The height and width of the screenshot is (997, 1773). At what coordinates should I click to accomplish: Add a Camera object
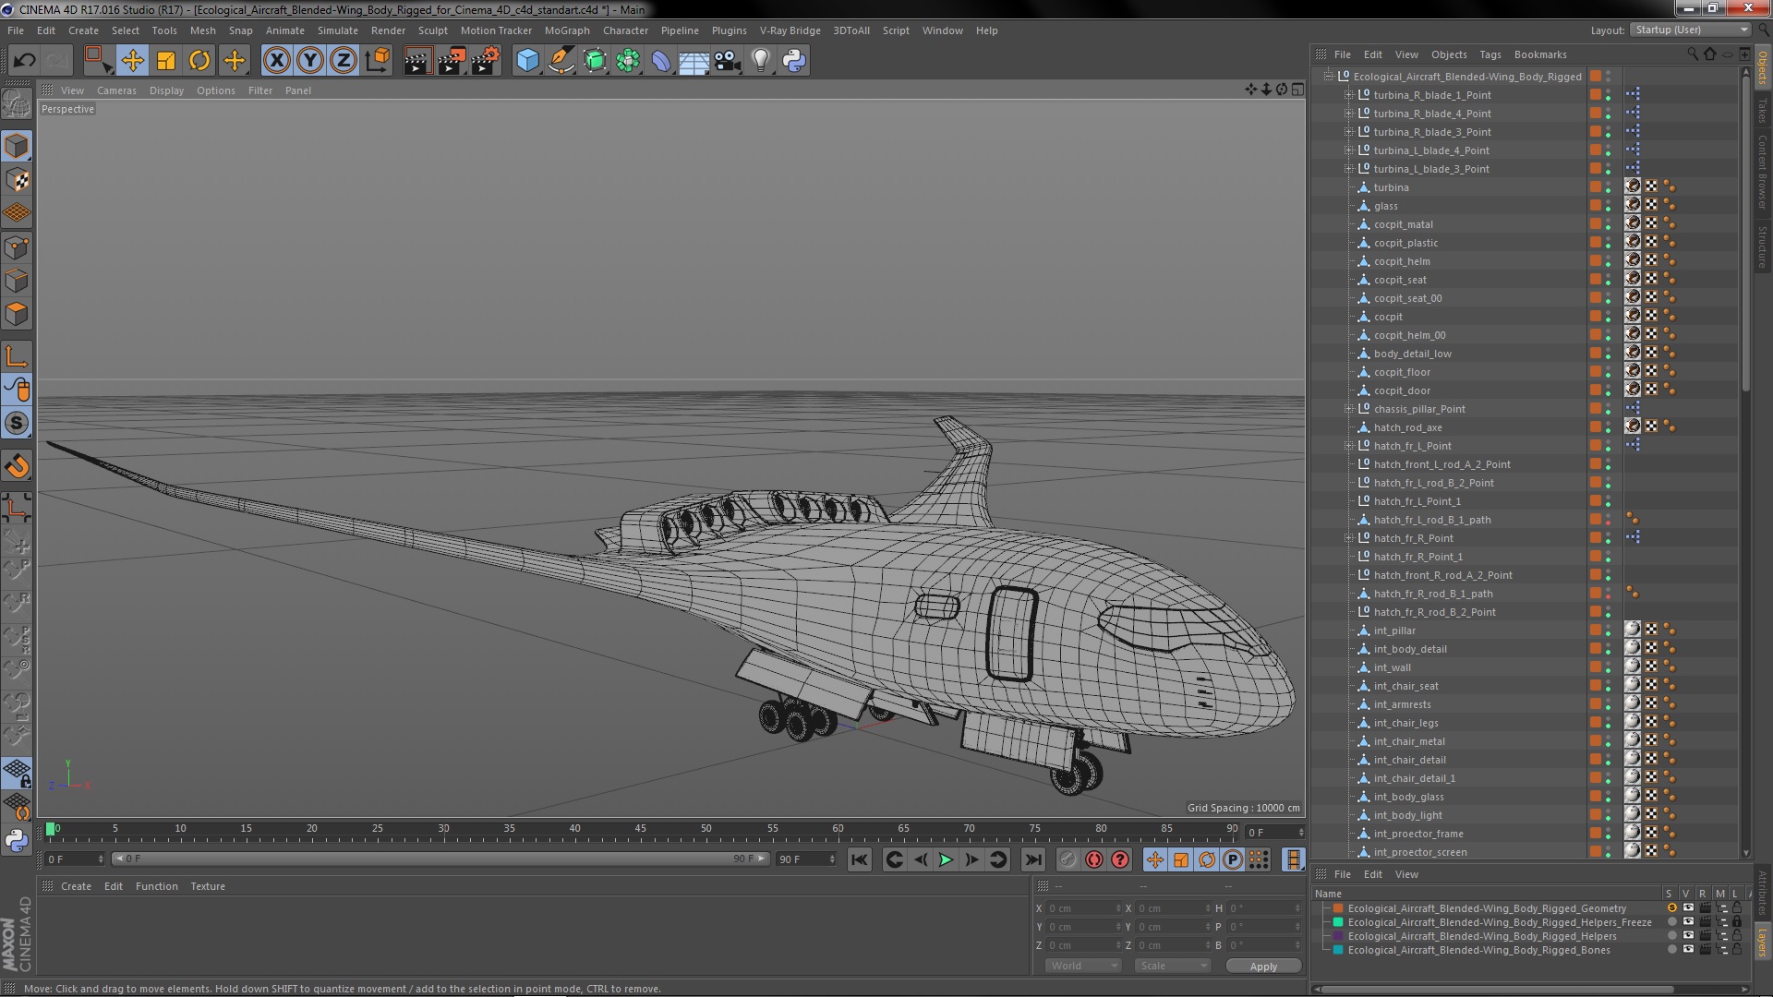(728, 61)
